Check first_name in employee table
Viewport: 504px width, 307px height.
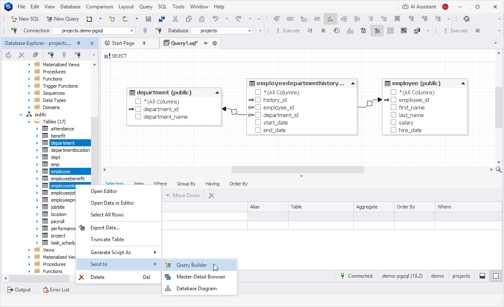click(x=394, y=107)
